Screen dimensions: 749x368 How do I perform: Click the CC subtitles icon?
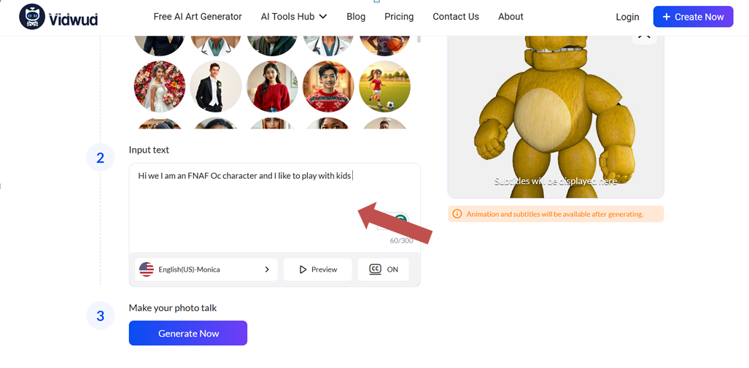point(376,269)
